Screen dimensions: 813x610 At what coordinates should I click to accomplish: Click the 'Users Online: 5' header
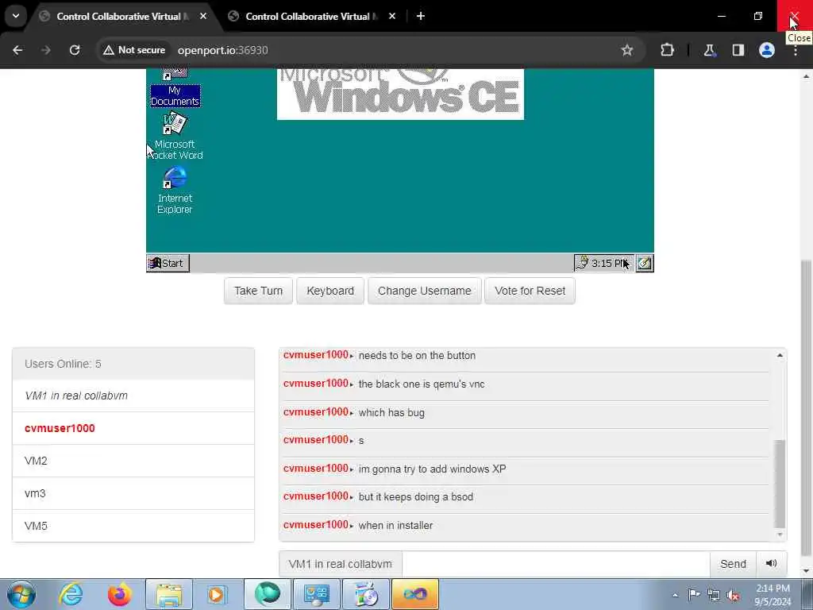pyautogui.click(x=133, y=364)
